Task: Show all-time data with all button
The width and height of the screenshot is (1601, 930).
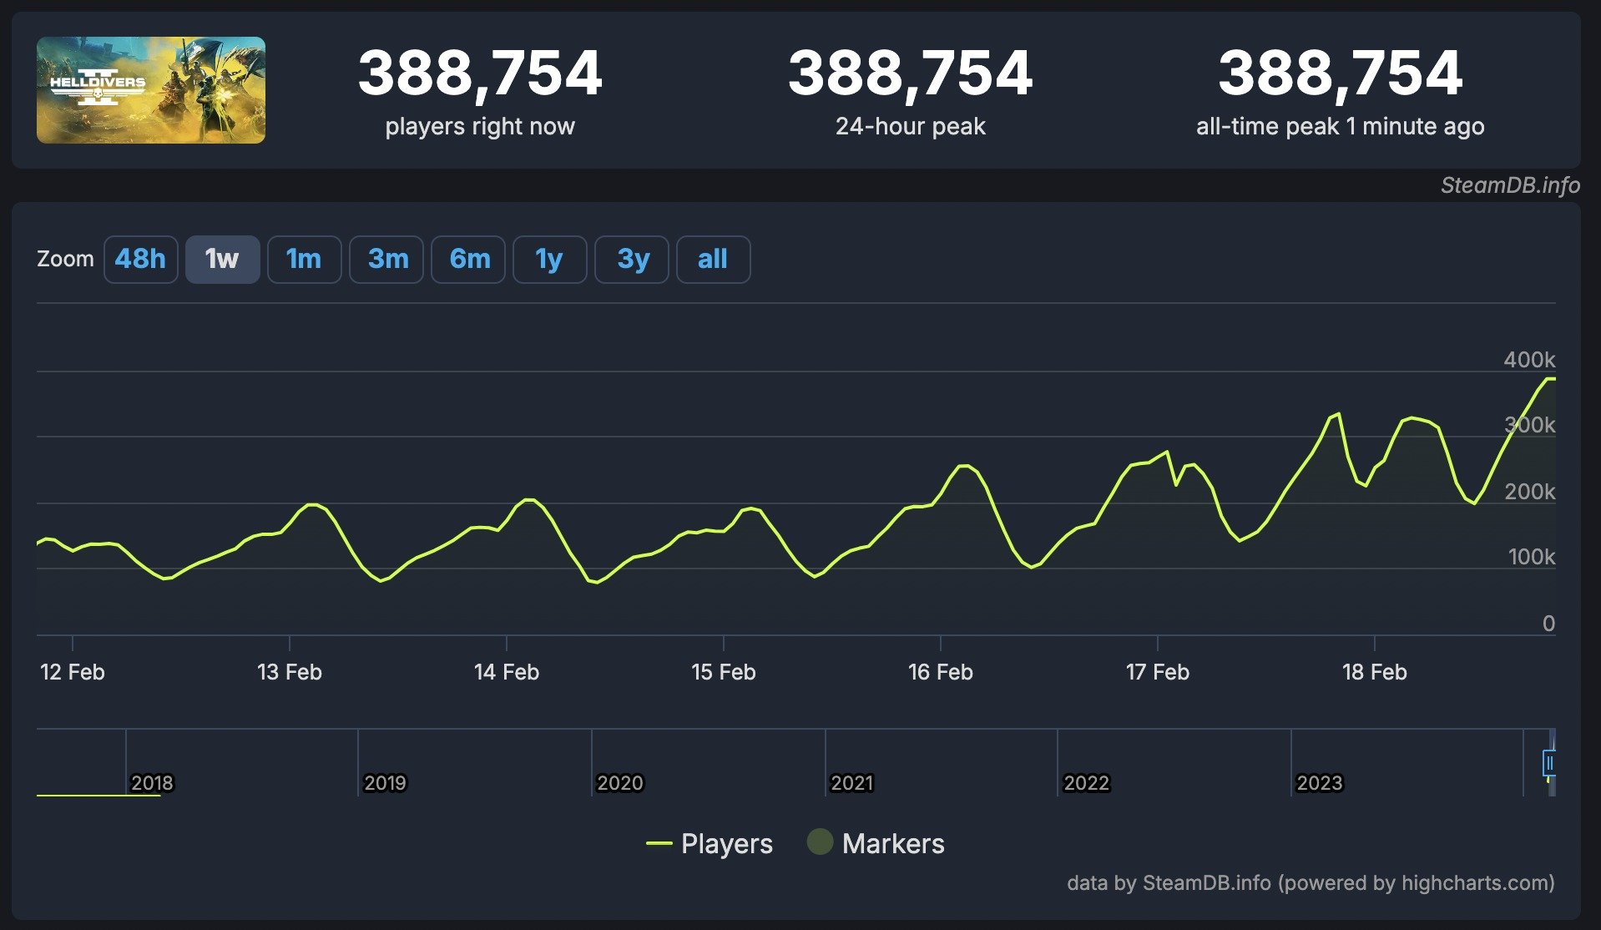Action: 713,260
